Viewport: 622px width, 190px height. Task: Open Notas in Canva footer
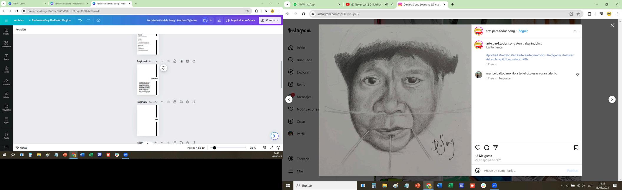point(21,148)
